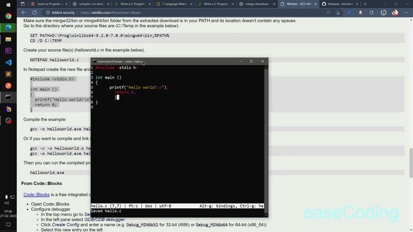413x232 pixels.
Task: Close the Learn to Program tab
Action: pos(66,4)
